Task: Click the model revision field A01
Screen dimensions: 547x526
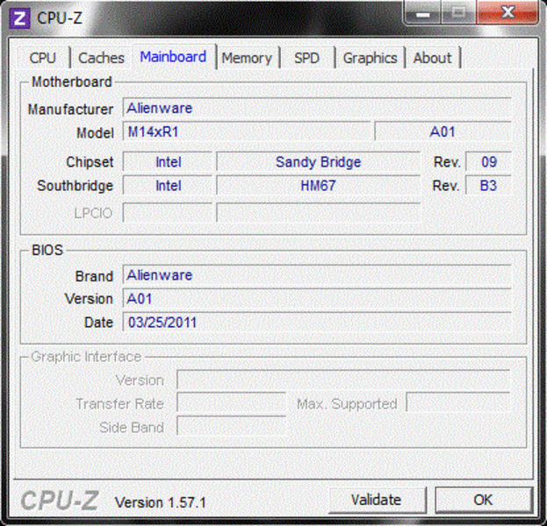Action: [x=443, y=131]
